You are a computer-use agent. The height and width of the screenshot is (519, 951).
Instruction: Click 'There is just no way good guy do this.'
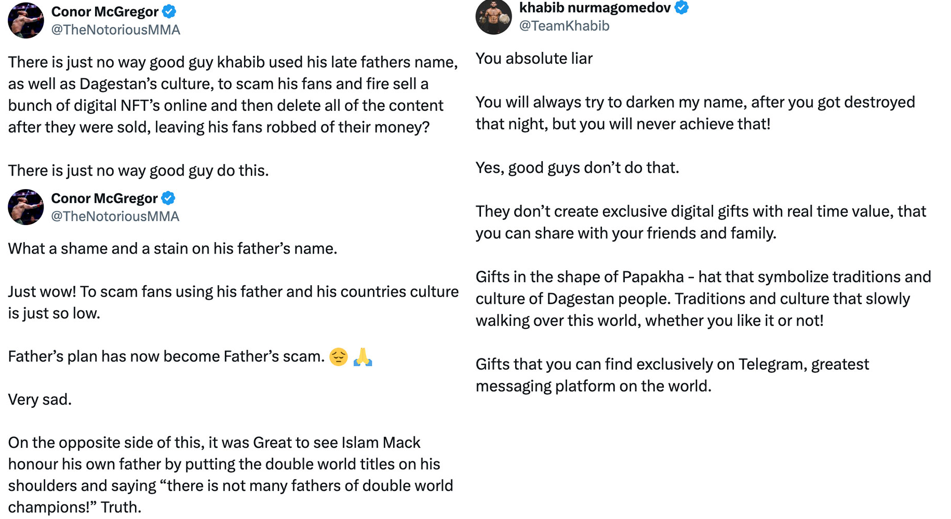click(x=138, y=170)
